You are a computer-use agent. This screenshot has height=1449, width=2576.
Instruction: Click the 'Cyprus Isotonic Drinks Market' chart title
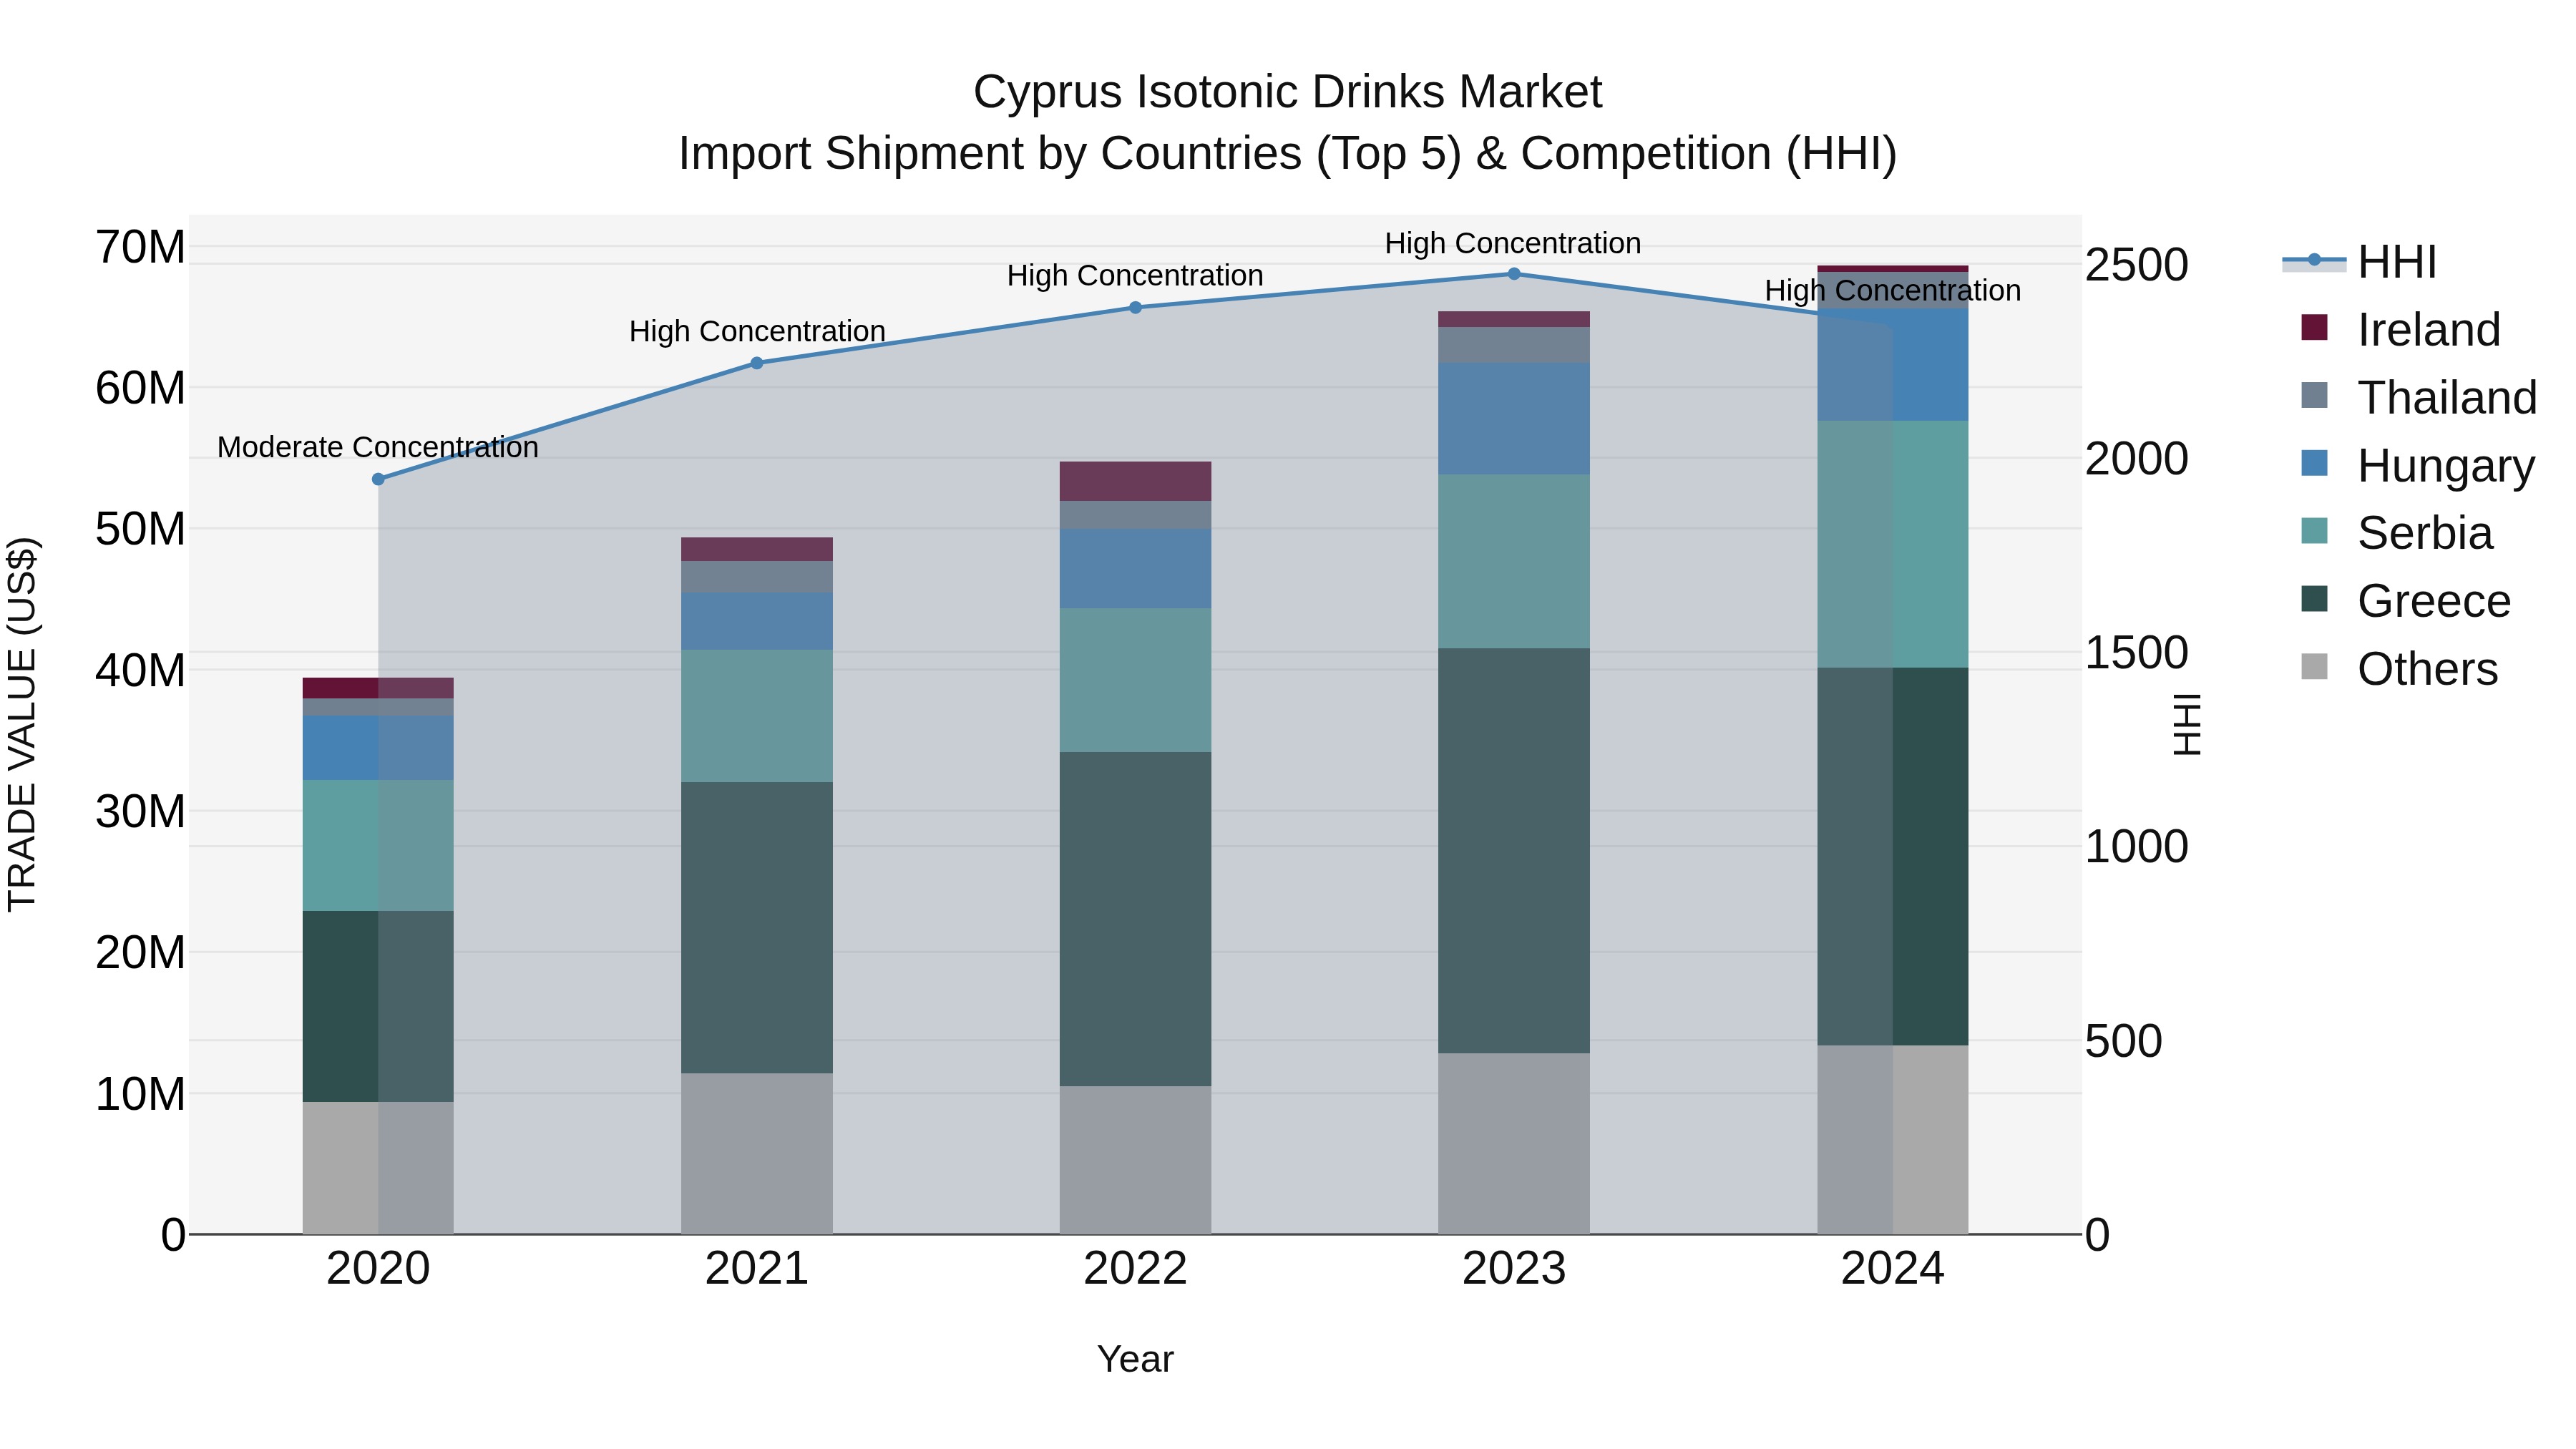pos(1288,92)
